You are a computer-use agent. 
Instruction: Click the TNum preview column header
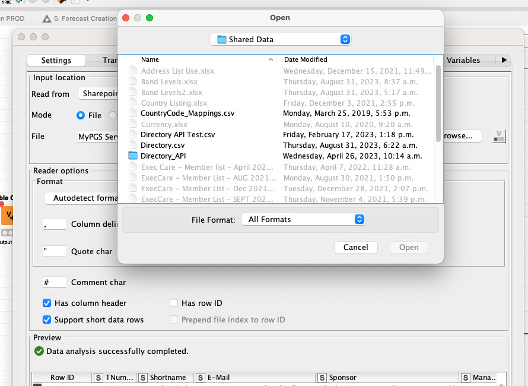pos(115,378)
